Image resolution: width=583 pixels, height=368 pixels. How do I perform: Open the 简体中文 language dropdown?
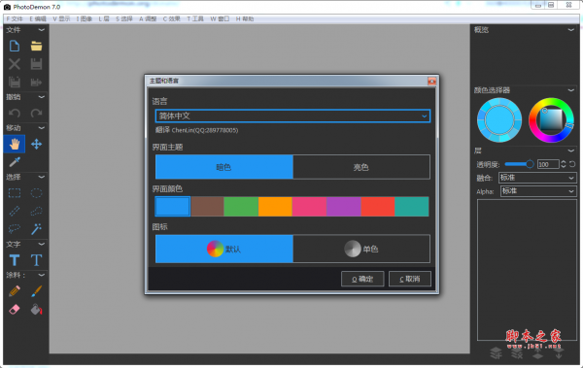pos(292,116)
